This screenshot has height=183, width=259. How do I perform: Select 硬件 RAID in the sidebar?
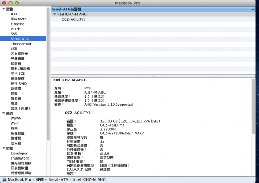coord(19,83)
